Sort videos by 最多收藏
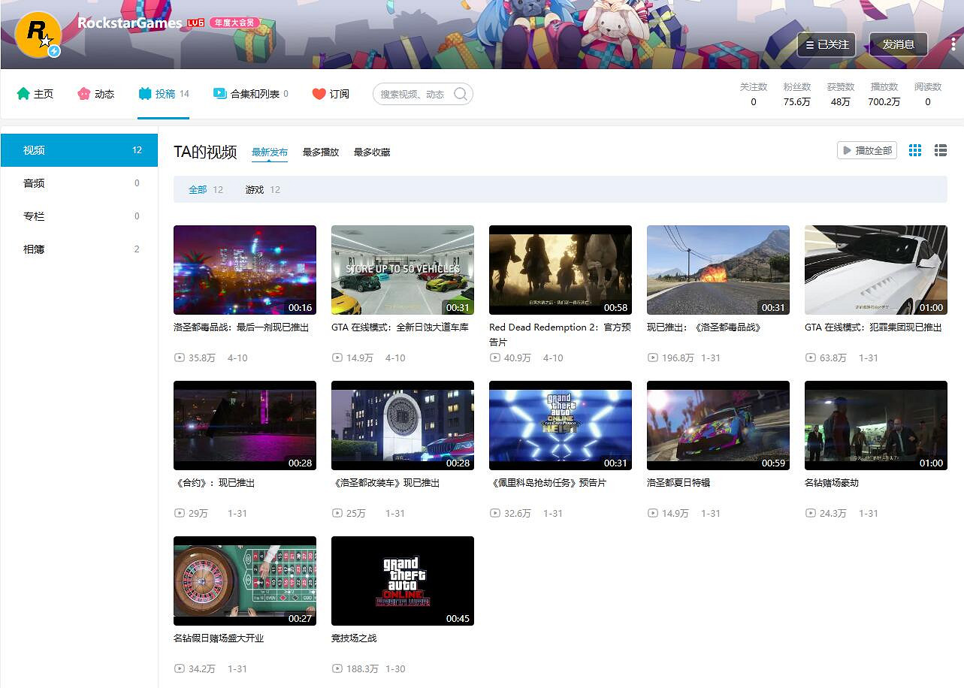 coord(371,152)
